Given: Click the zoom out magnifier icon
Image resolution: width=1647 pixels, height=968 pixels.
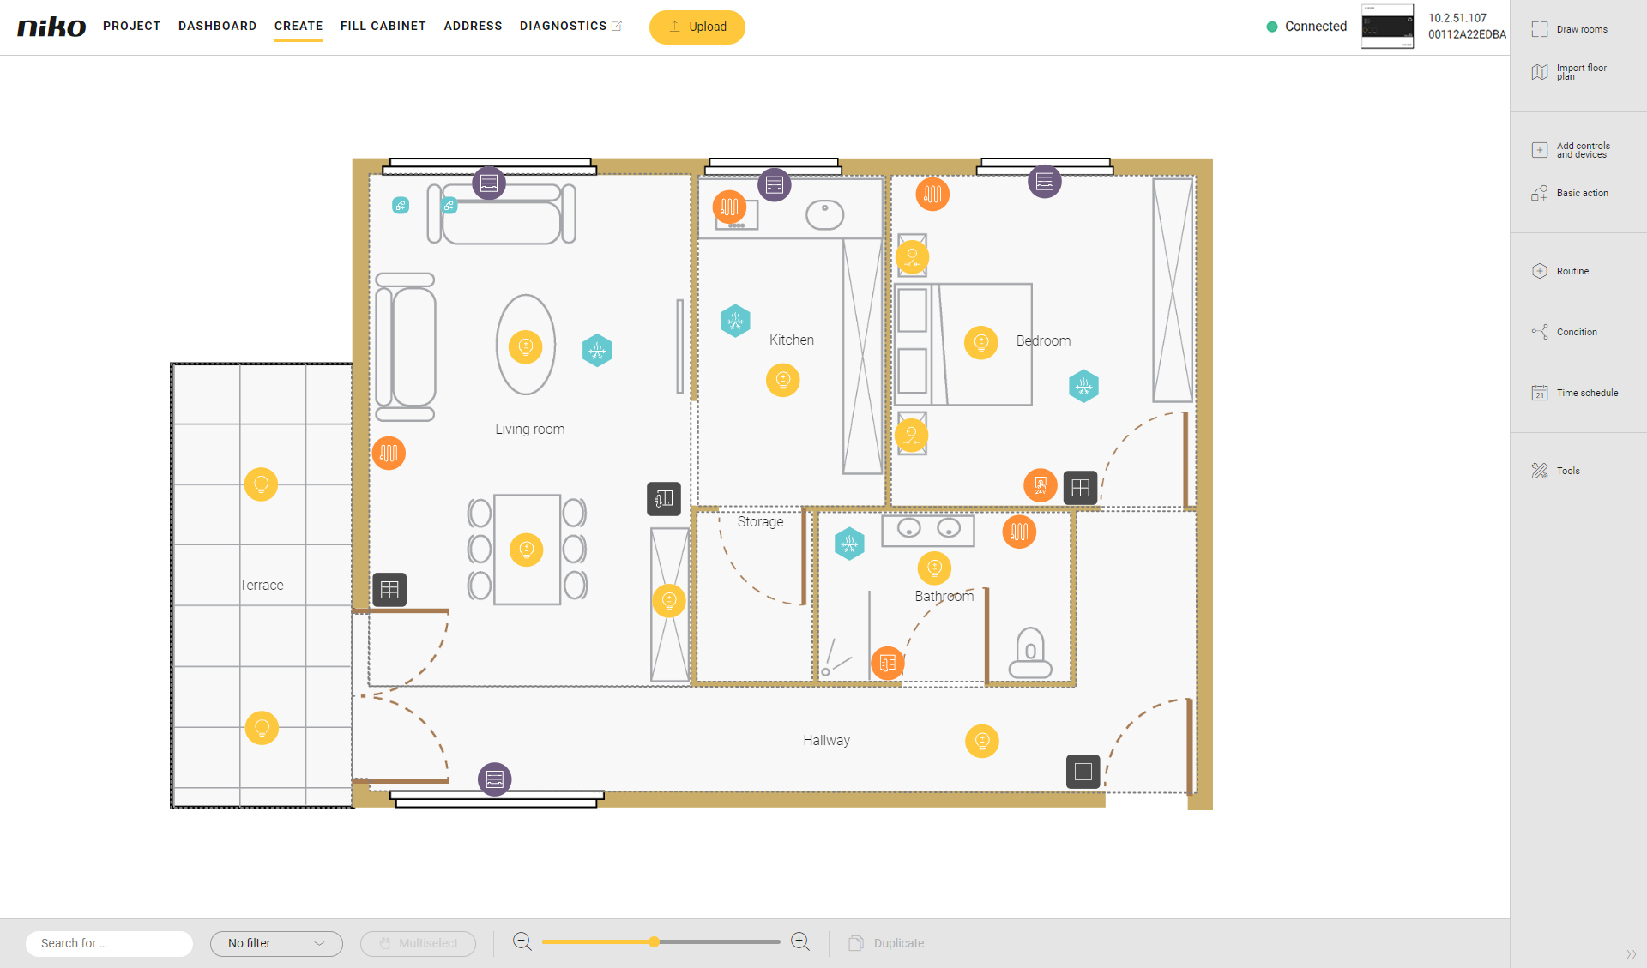Looking at the screenshot, I should (x=522, y=942).
